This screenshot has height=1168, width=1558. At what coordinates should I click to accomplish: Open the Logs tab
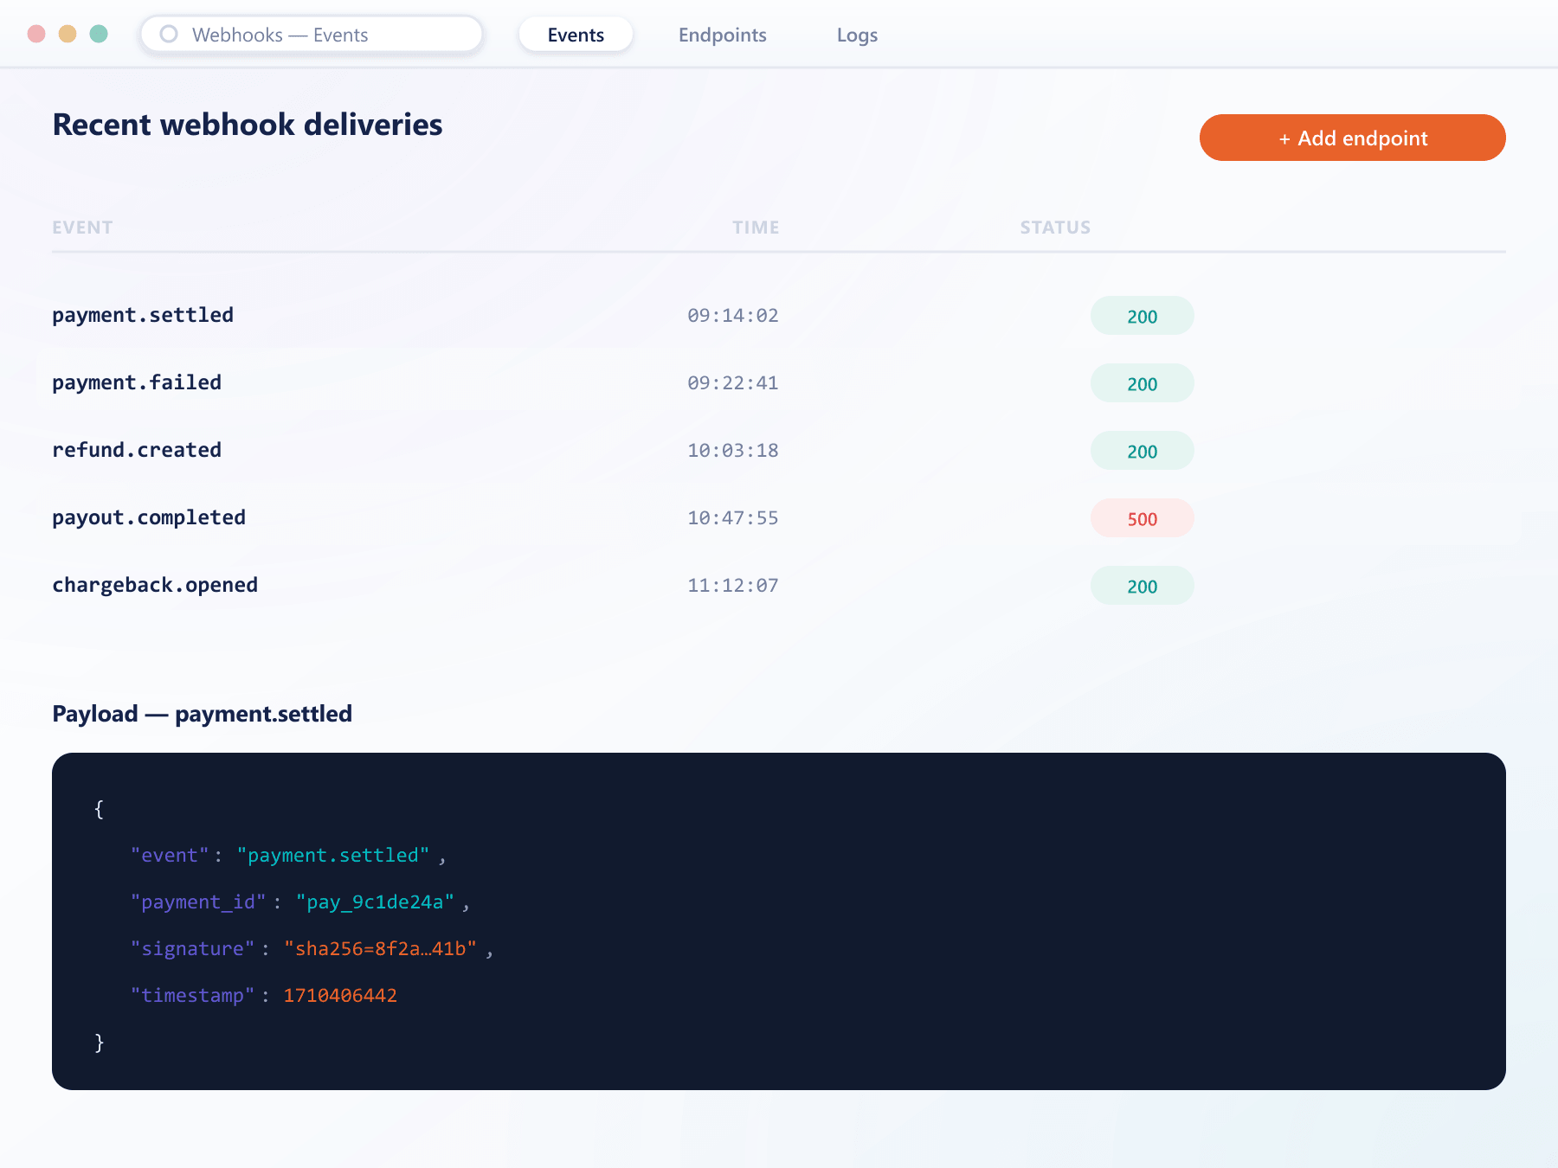click(857, 34)
